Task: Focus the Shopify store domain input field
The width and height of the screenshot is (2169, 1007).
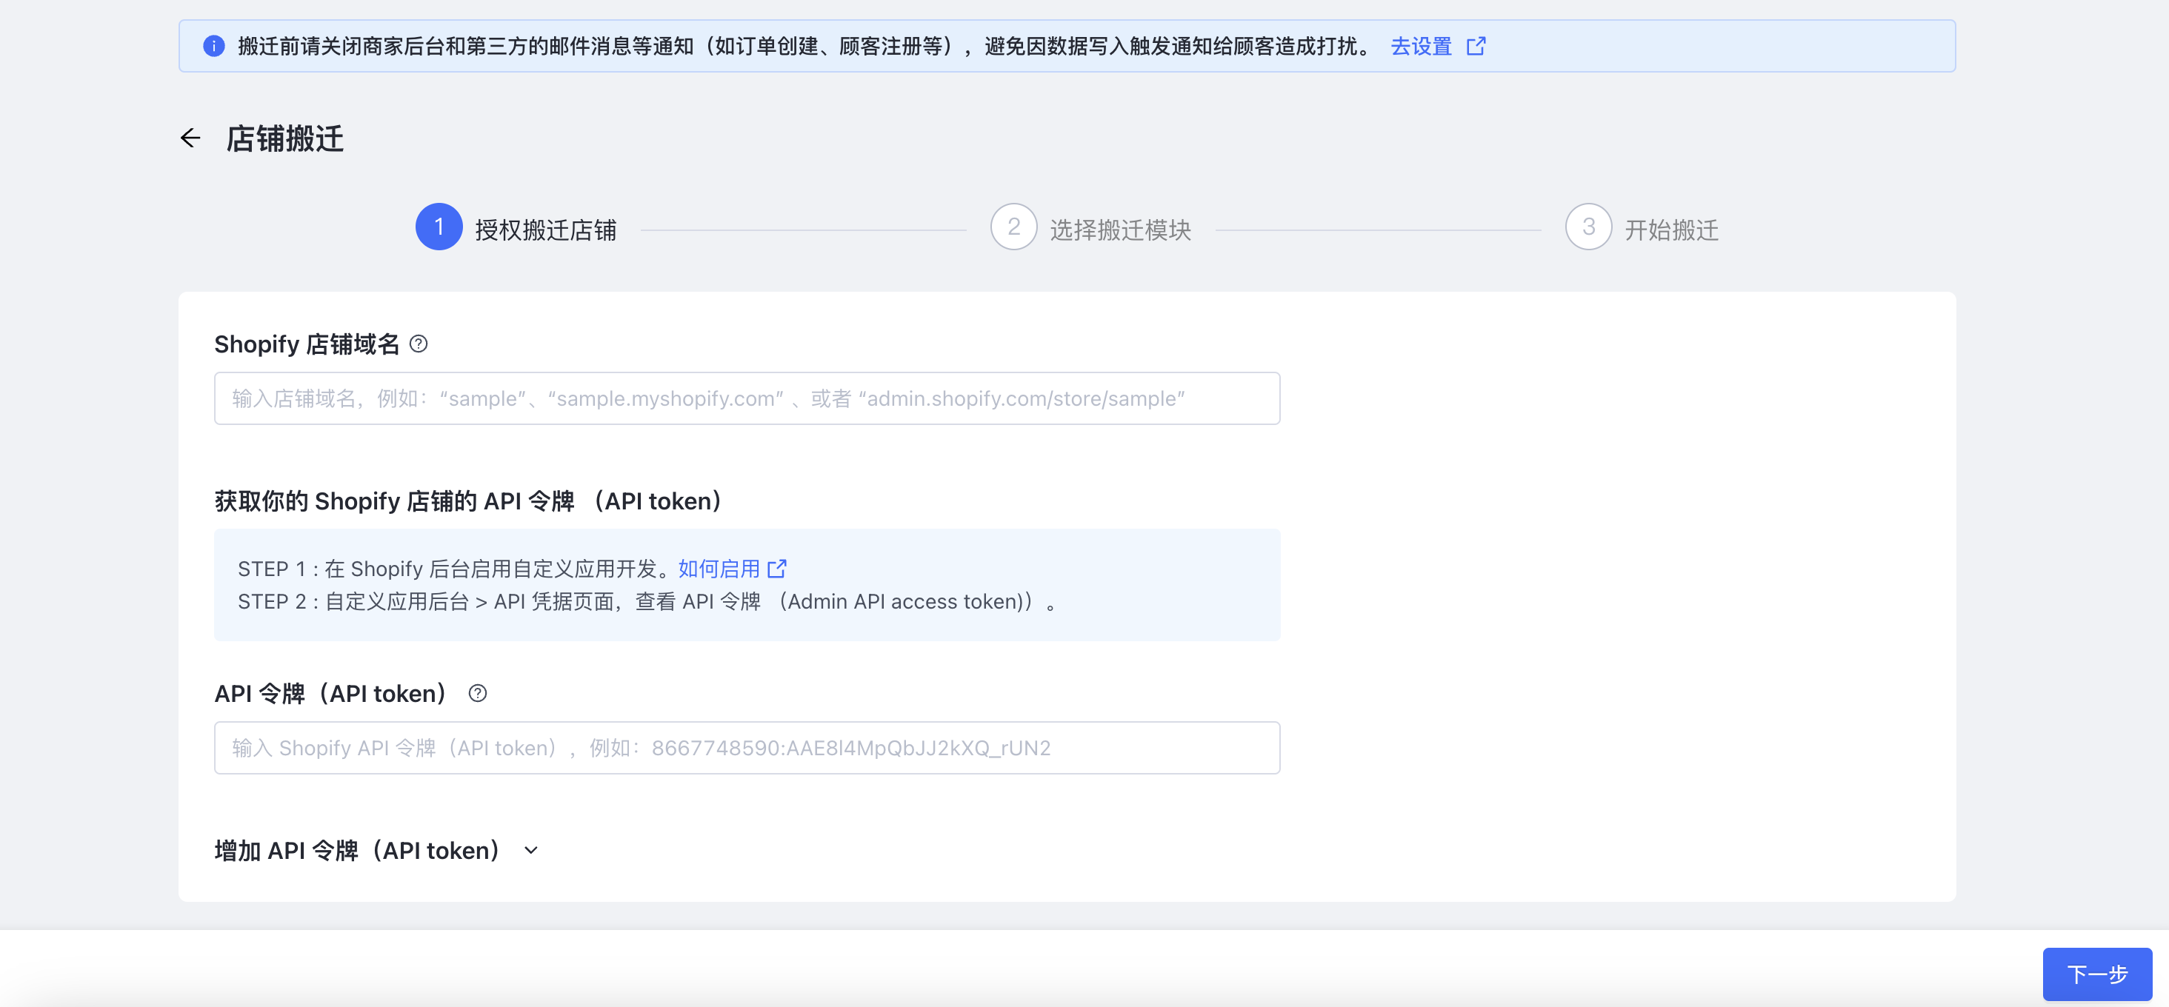Action: pos(747,399)
